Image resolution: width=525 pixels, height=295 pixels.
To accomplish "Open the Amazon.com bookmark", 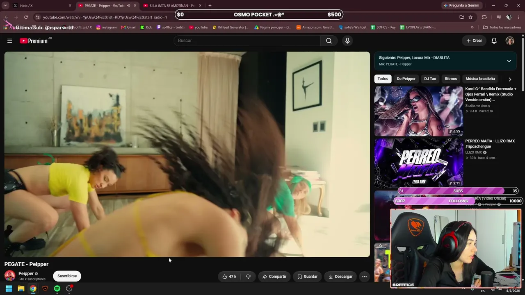I will pyautogui.click(x=315, y=27).
